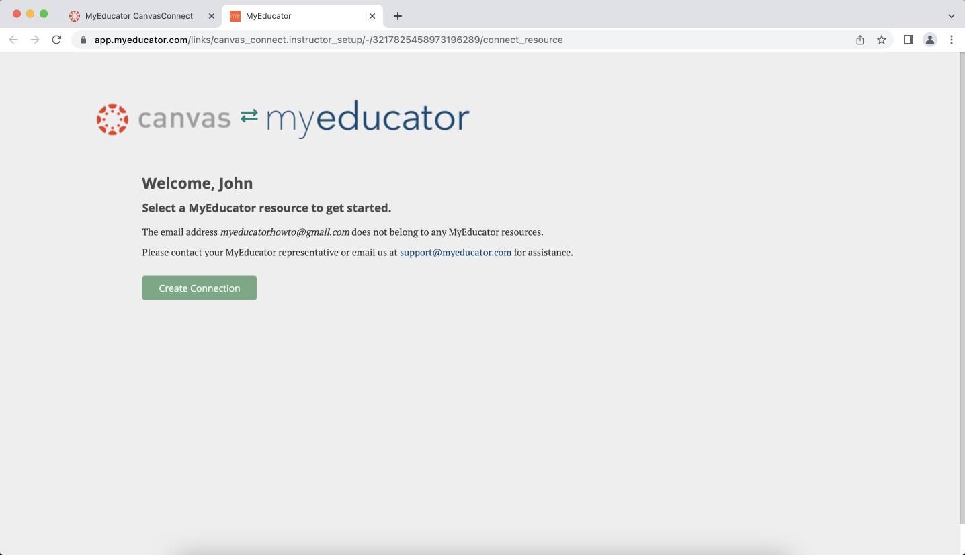Click the myeducator logo text
Screen dimensions: 965x555
pyautogui.click(x=368, y=119)
